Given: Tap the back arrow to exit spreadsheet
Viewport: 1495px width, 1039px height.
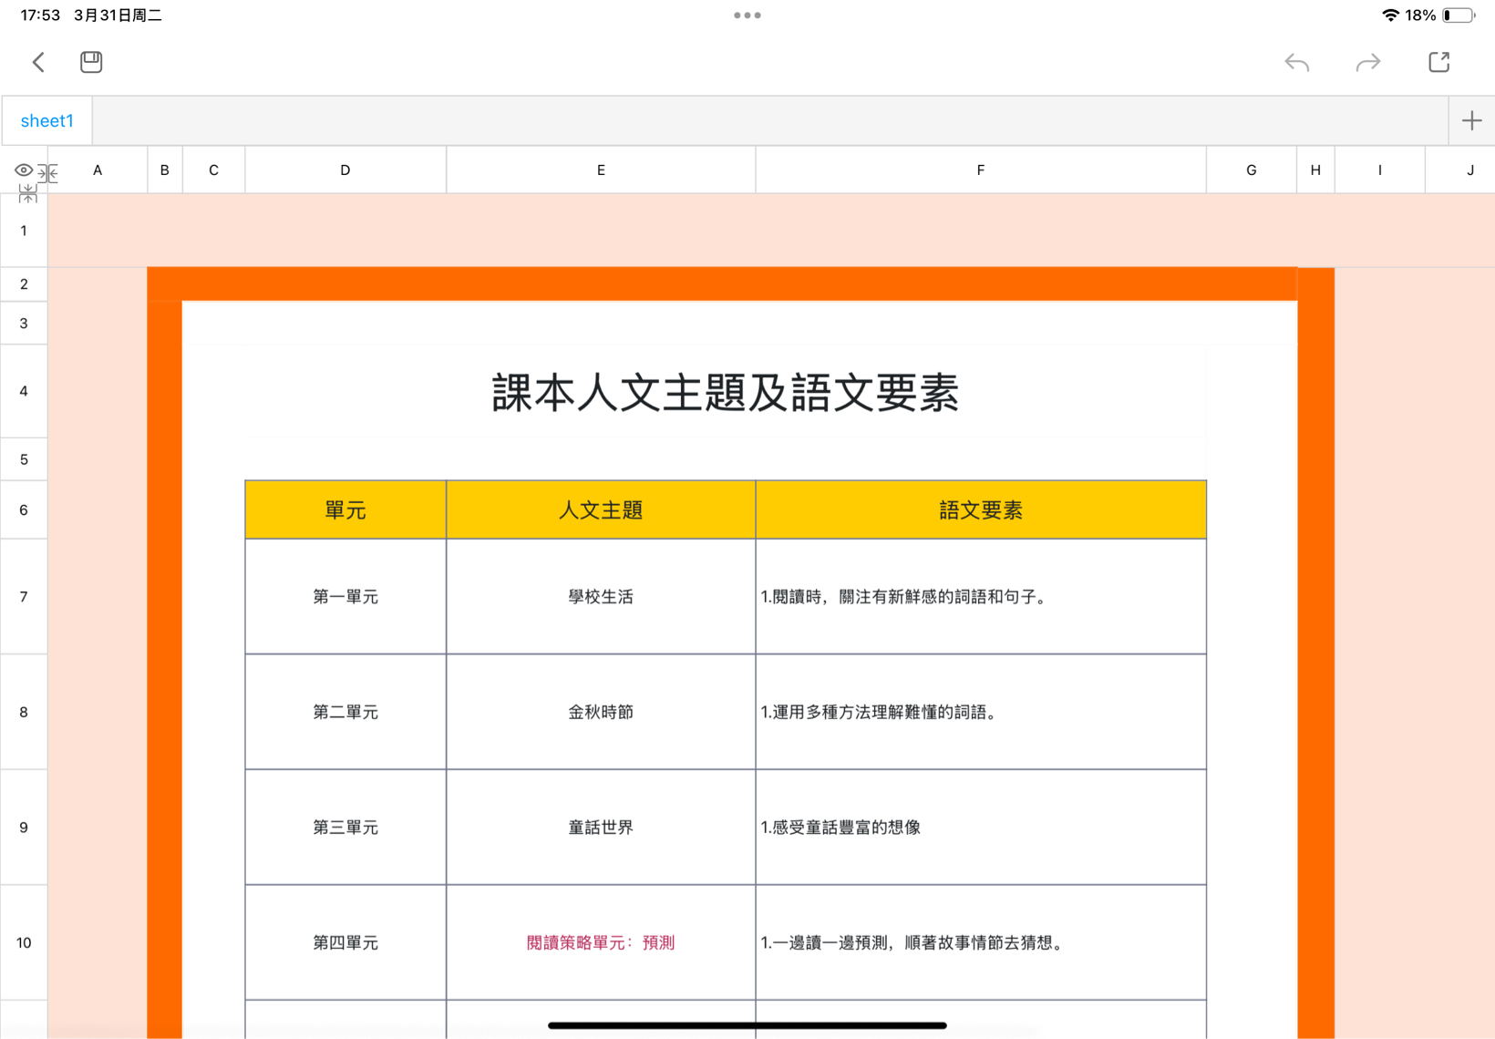Looking at the screenshot, I should click(38, 62).
